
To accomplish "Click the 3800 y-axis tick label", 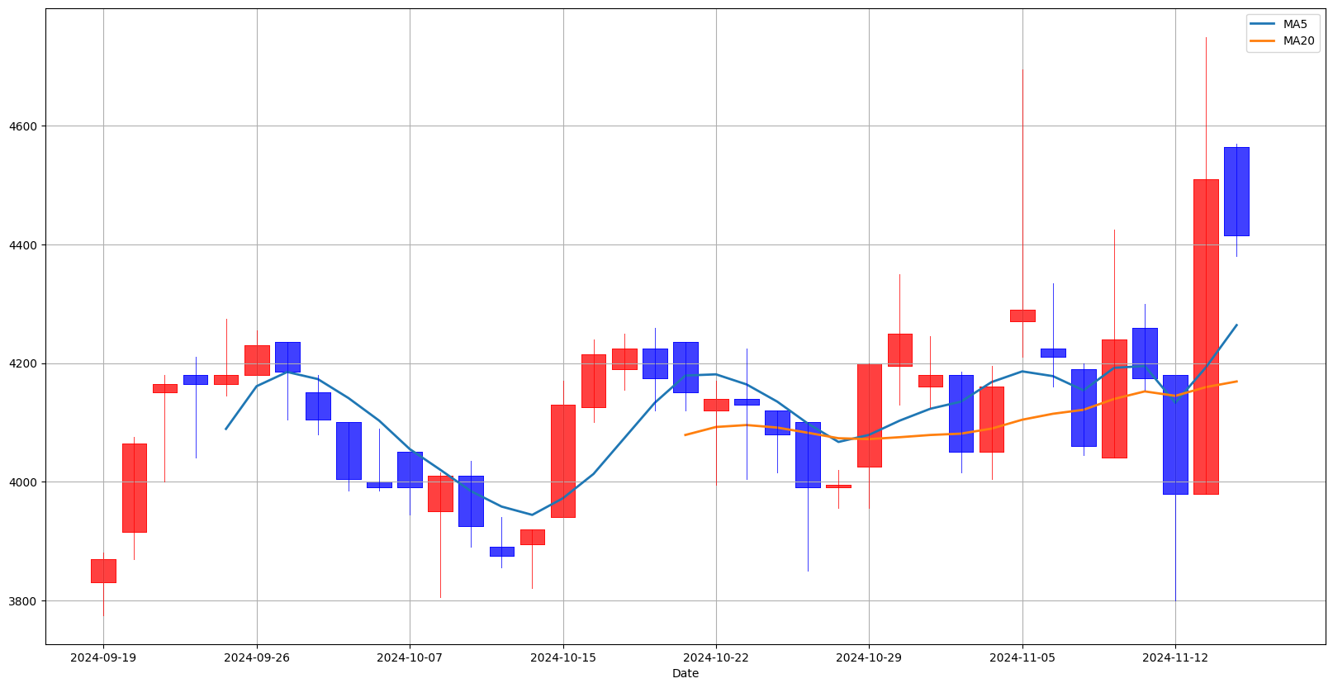I will pyautogui.click(x=24, y=600).
